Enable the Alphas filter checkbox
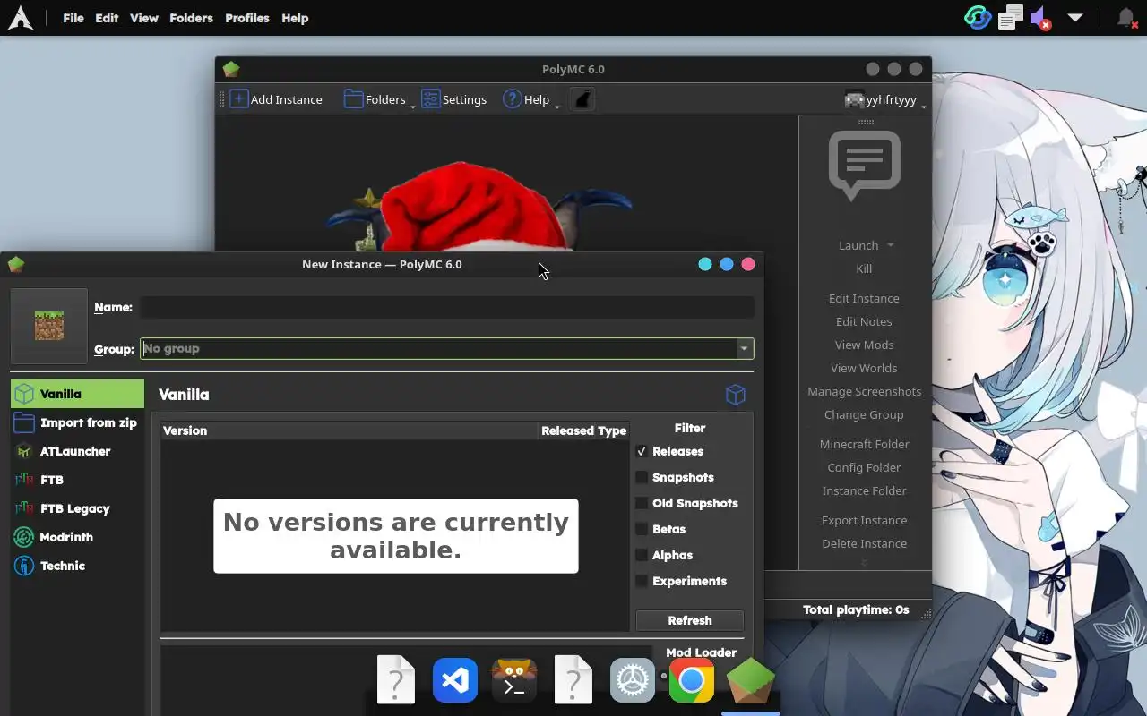The image size is (1147, 716). (642, 555)
